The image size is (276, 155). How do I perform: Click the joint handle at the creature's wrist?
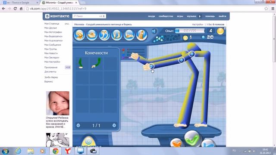pos(151,66)
